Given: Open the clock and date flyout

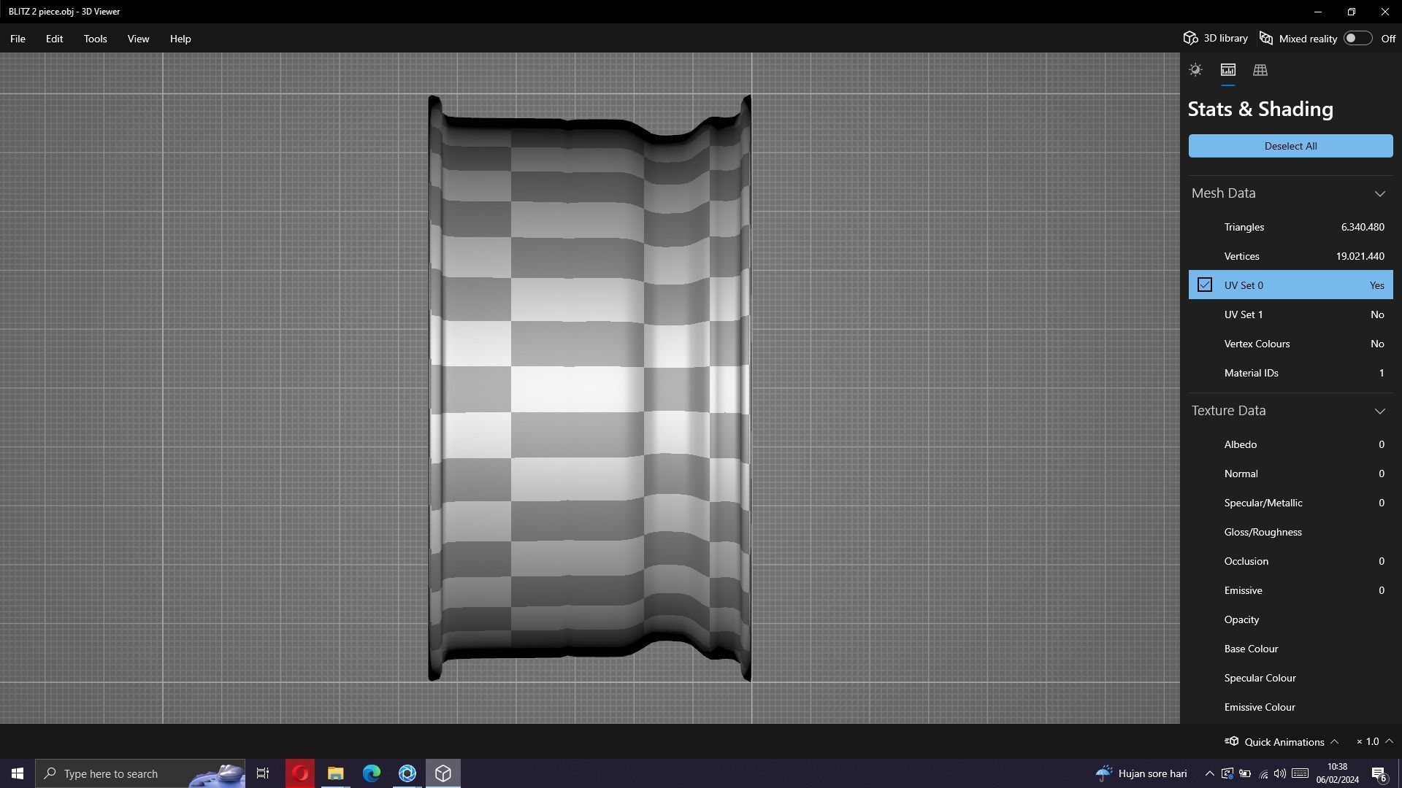Looking at the screenshot, I should 1337,773.
